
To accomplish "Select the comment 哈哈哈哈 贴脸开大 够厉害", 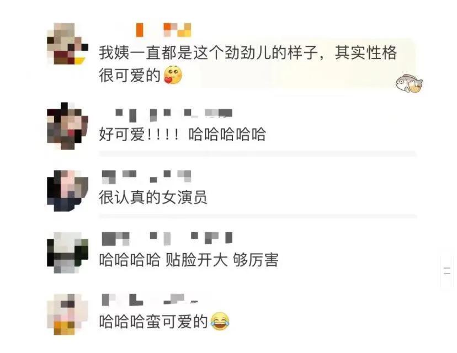I will (x=189, y=259).
